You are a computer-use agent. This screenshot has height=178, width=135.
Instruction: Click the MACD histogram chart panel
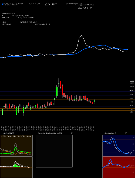click(16, 167)
